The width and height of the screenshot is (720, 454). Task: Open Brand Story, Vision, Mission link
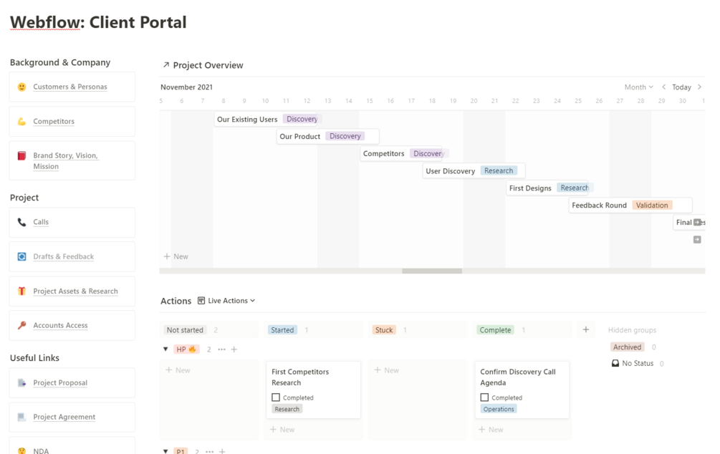click(66, 161)
